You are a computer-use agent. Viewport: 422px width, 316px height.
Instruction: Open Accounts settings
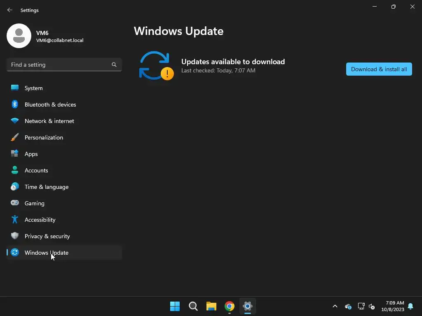pyautogui.click(x=64, y=170)
